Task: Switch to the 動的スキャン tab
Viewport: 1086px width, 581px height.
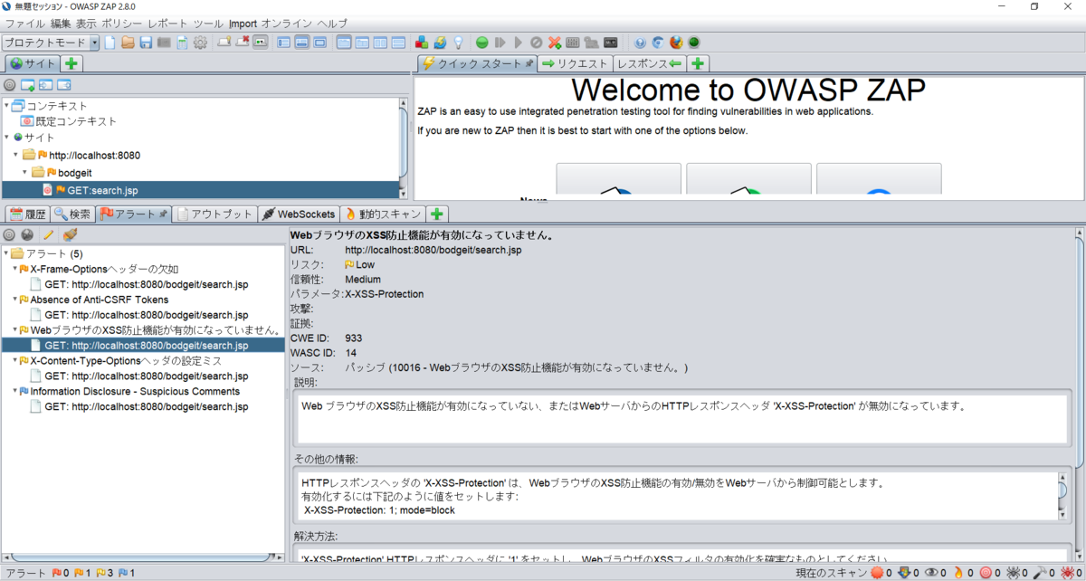Action: tap(382, 214)
